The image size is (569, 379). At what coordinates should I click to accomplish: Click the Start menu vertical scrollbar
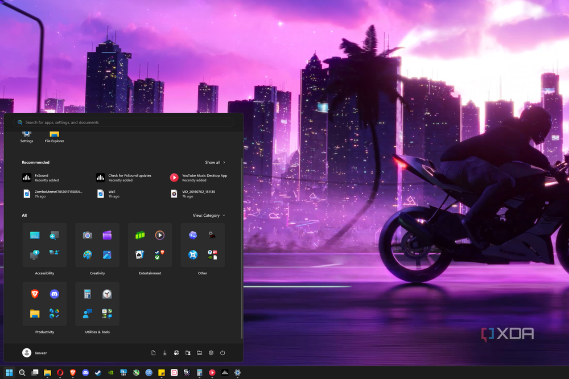242,249
